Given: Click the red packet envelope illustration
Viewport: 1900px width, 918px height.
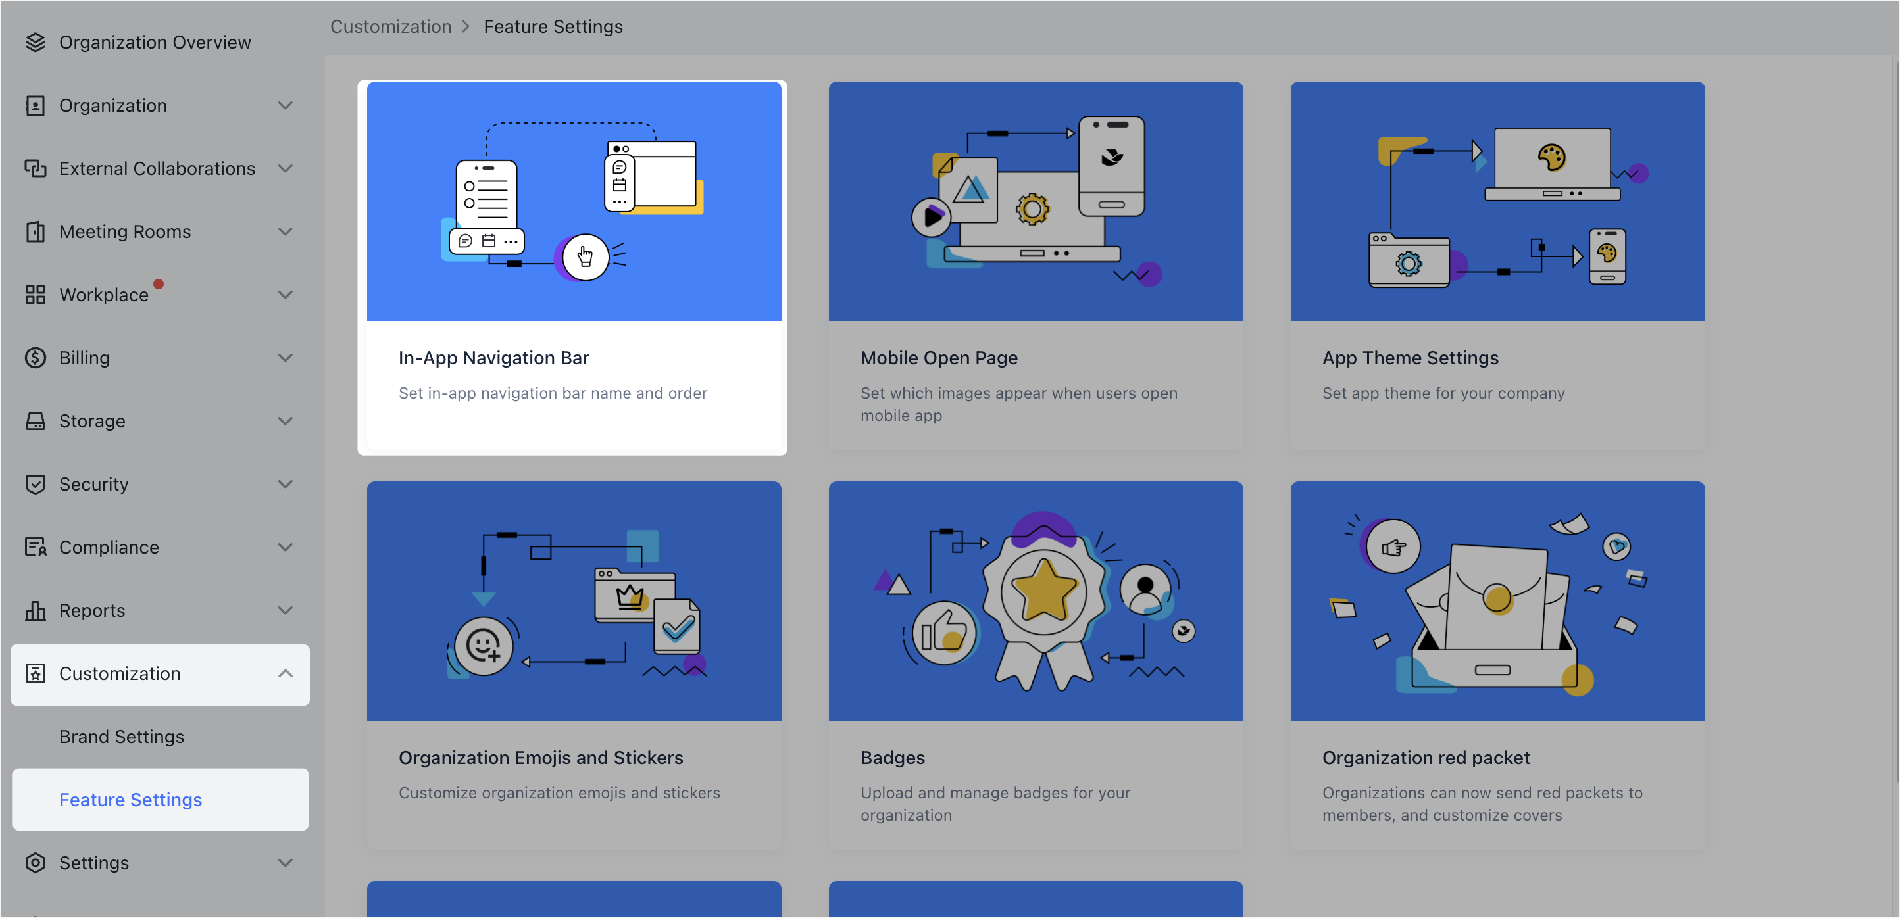Looking at the screenshot, I should pos(1497,601).
